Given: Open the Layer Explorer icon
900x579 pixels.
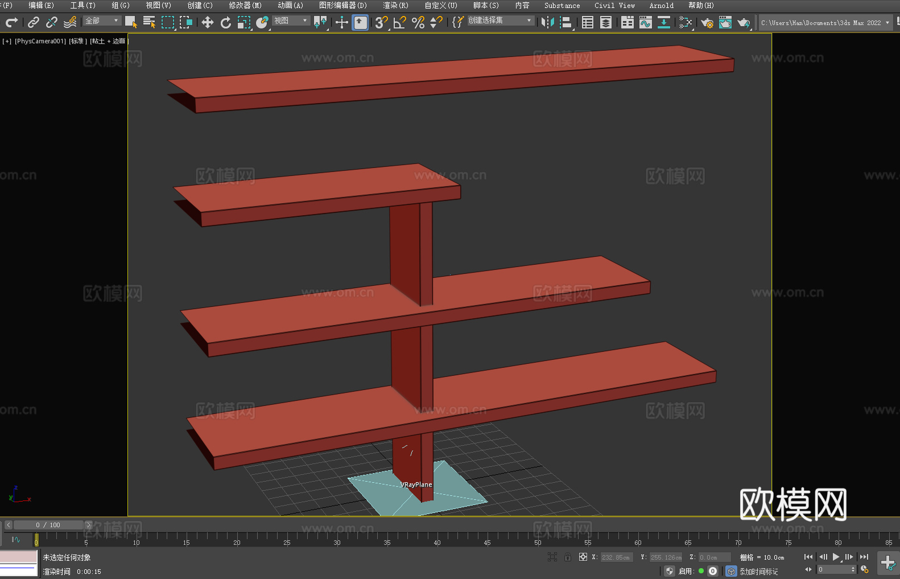Looking at the screenshot, I should [x=606, y=22].
